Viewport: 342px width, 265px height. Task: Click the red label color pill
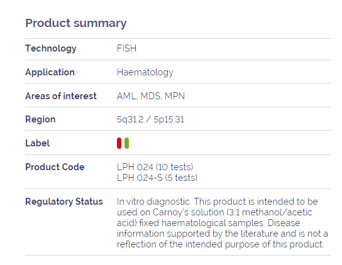tap(119, 143)
